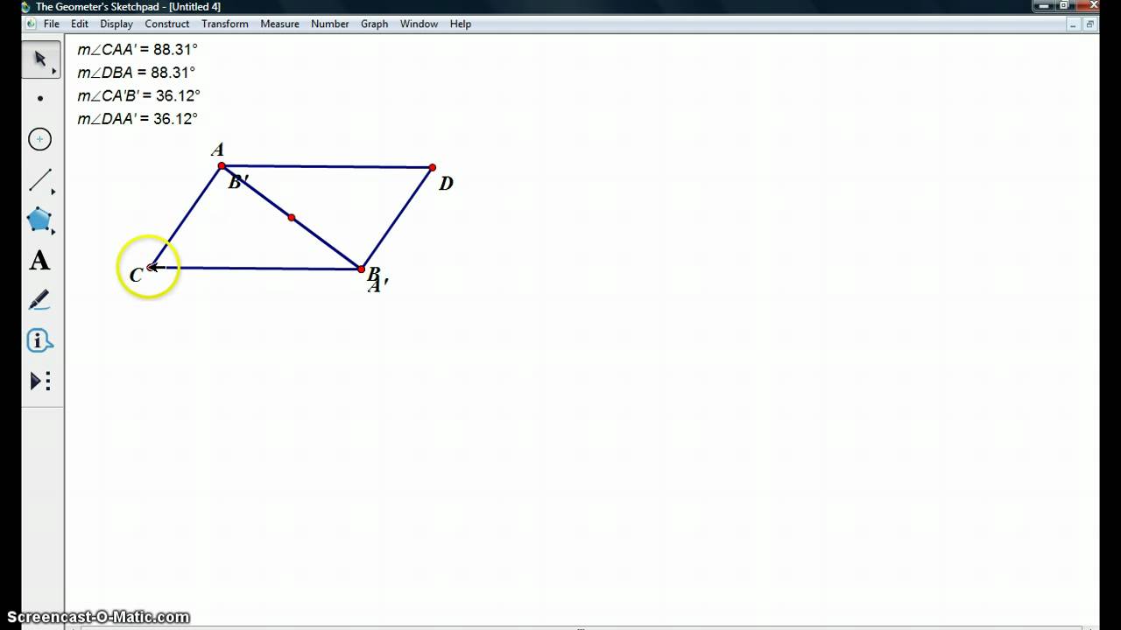Select the m∠CA'B' = 36.12° measurement
Viewport: 1121px width, 630px height.
(x=138, y=95)
